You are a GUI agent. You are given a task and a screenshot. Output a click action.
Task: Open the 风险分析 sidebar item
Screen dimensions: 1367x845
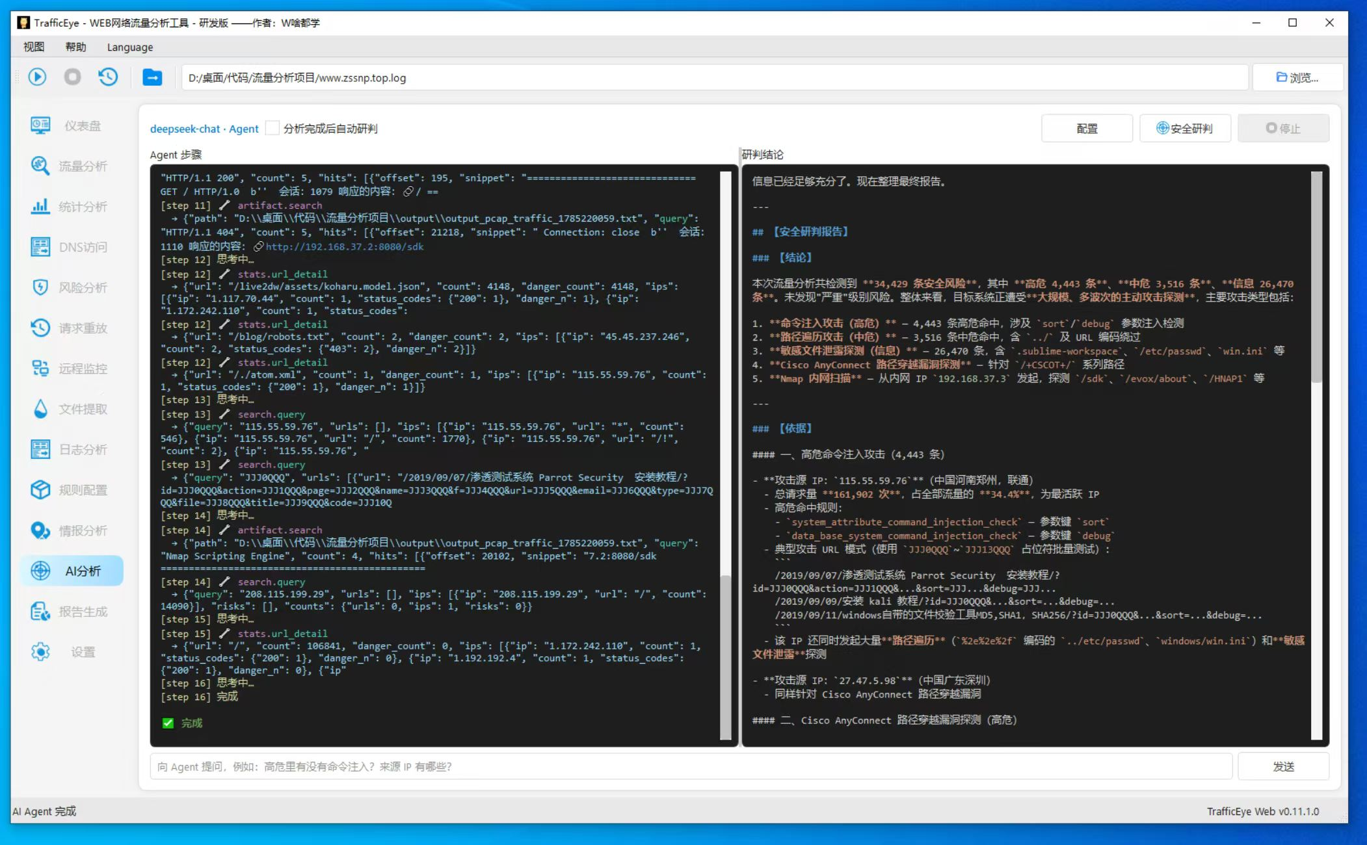click(72, 287)
